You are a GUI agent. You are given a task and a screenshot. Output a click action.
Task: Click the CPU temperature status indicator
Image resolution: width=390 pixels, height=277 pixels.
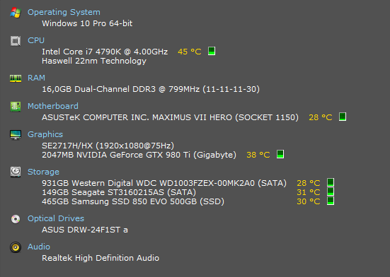pos(212,51)
